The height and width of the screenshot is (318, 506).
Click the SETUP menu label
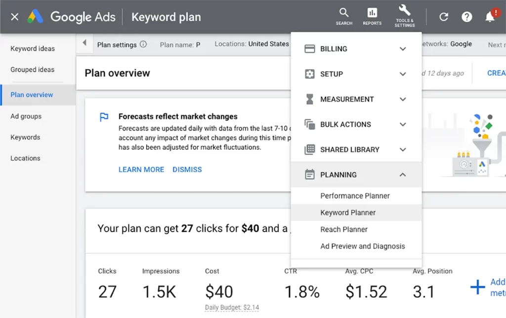click(x=332, y=74)
